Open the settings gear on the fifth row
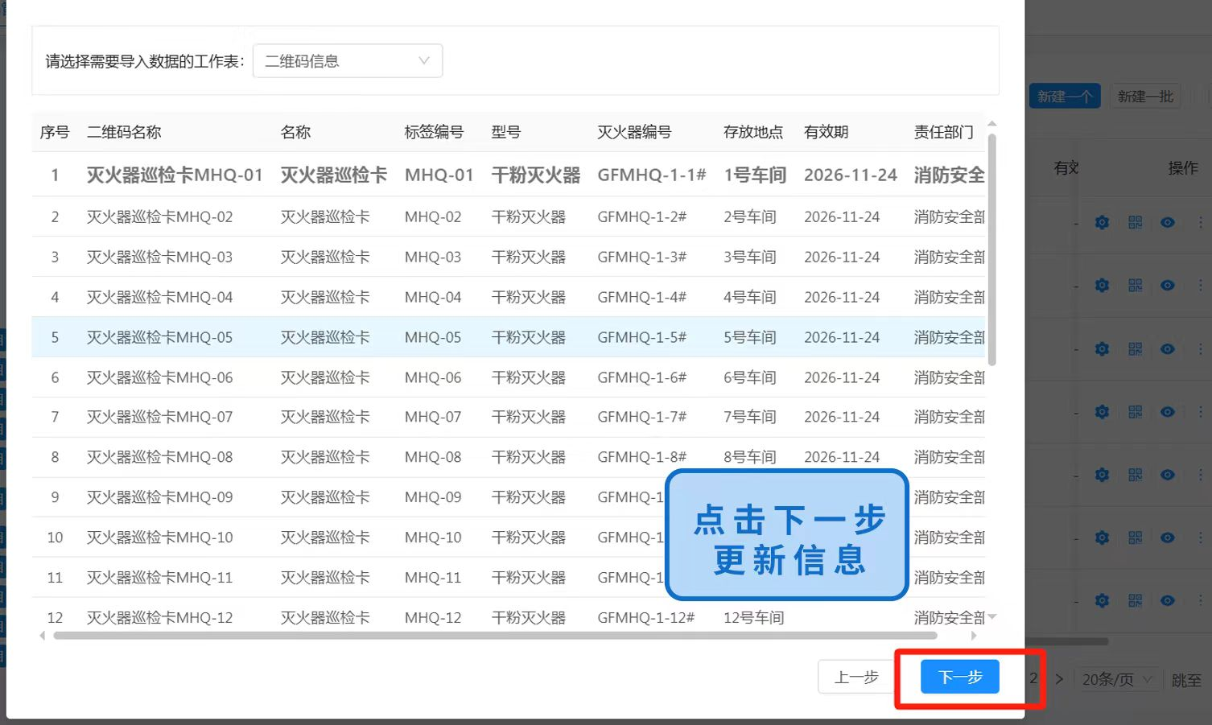Screen dimensions: 1212x725 click(1101, 475)
